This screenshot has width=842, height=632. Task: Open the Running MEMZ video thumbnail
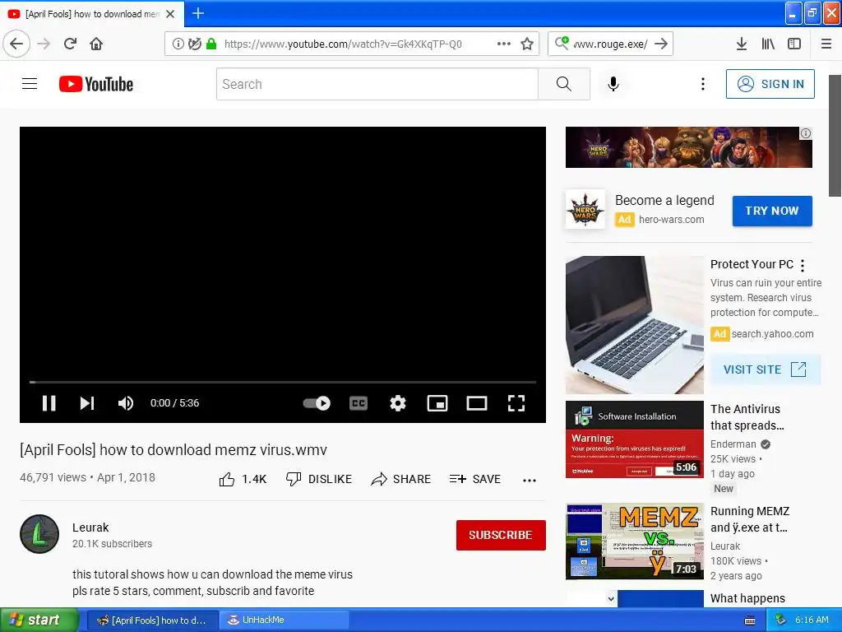click(x=635, y=541)
